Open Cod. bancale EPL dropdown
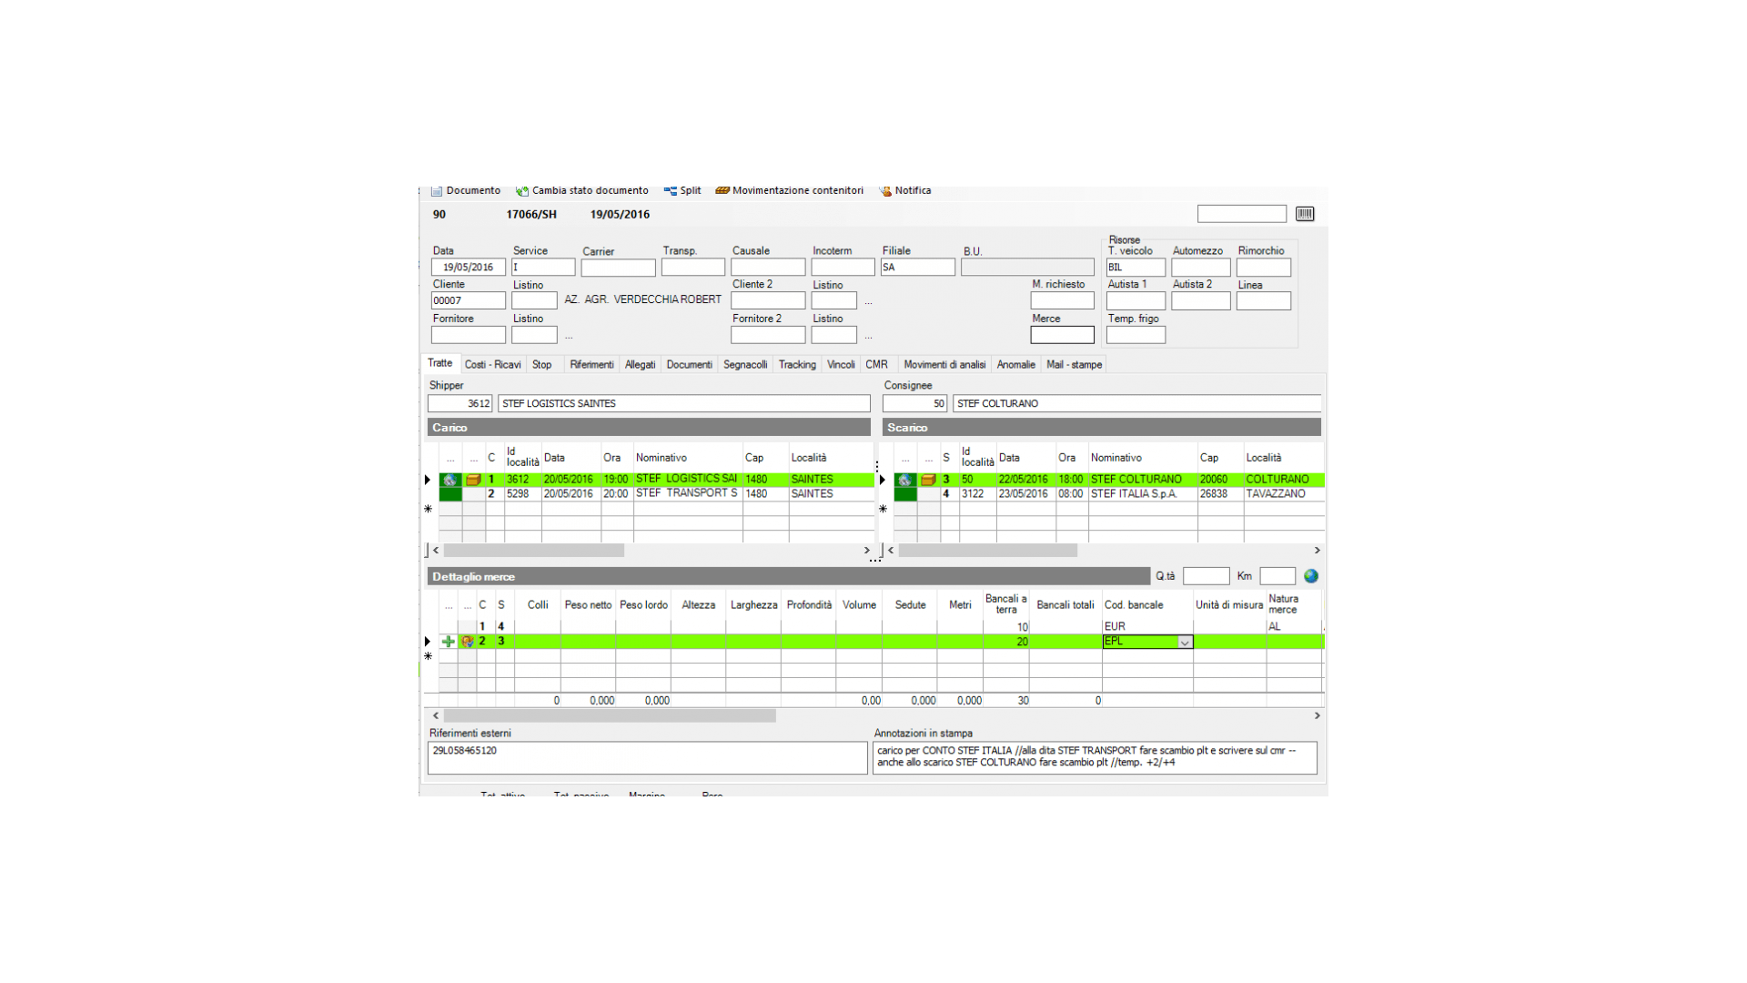 point(1185,643)
